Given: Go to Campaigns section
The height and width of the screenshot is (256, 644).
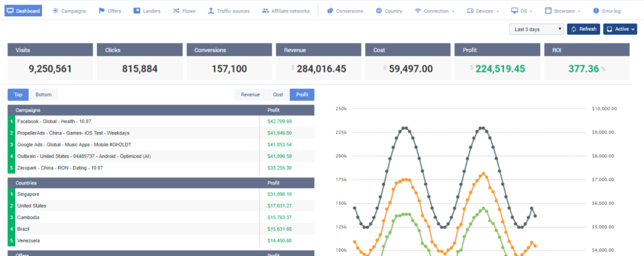Looking at the screenshot, I should [69, 11].
